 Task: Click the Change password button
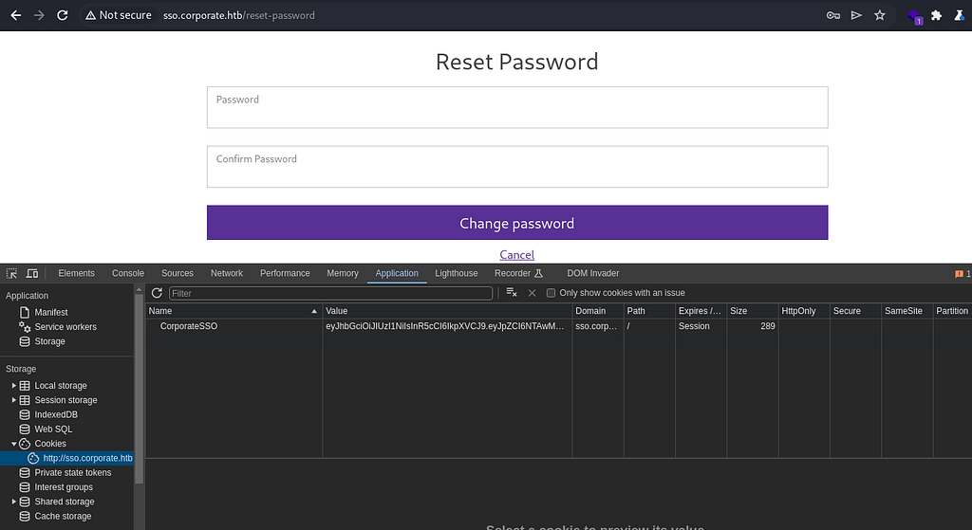click(517, 223)
